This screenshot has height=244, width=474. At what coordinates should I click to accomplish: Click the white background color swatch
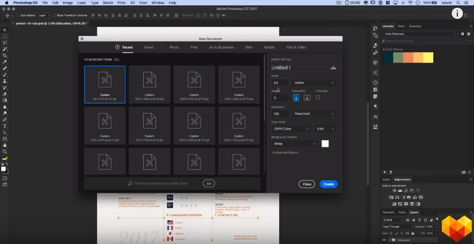coord(325,144)
